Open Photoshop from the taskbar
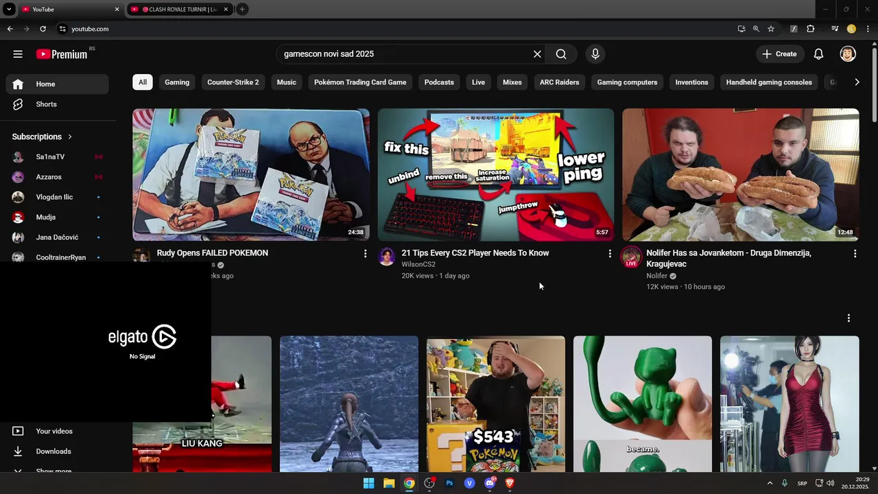This screenshot has width=878, height=494. [x=449, y=483]
